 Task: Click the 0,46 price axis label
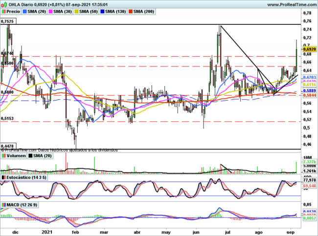pyautogui.click(x=307, y=144)
